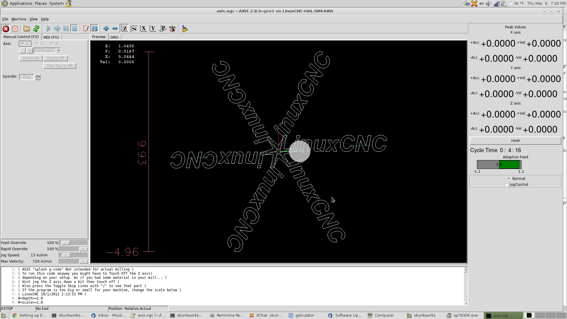Clear live plot with broom icon
This screenshot has height=319, width=567.
tap(185, 29)
